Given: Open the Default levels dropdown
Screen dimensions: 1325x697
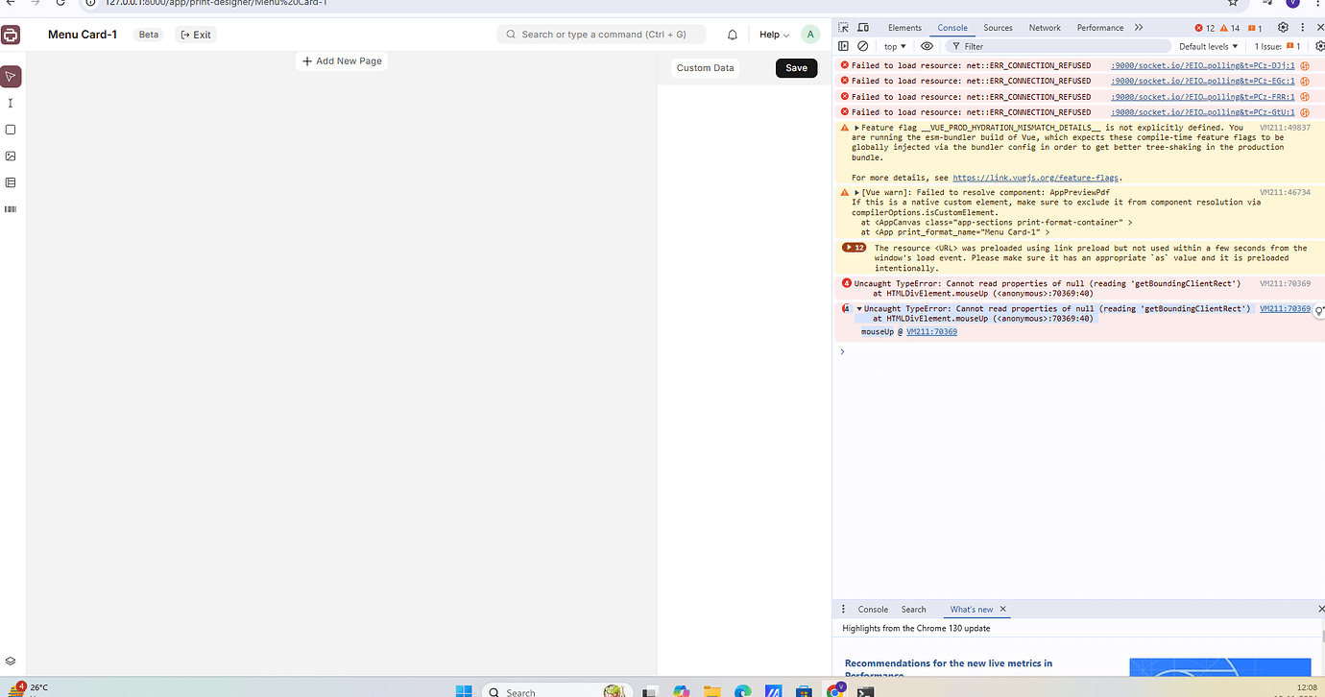Looking at the screenshot, I should click(x=1208, y=46).
